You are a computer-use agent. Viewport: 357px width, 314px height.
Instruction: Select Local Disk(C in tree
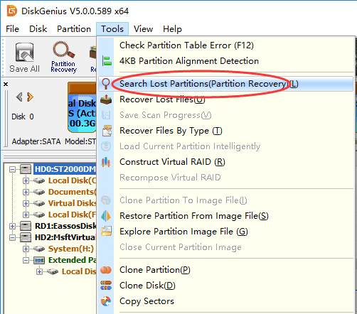click(x=72, y=180)
